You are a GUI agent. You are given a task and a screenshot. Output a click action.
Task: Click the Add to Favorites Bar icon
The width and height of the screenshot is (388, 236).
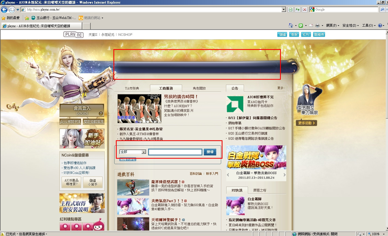[x=27, y=18]
